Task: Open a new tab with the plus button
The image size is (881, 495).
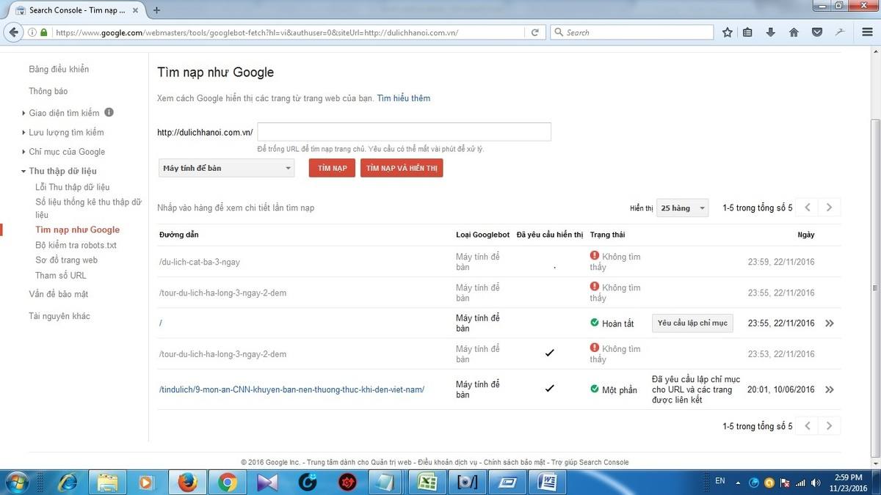Action: [x=156, y=10]
